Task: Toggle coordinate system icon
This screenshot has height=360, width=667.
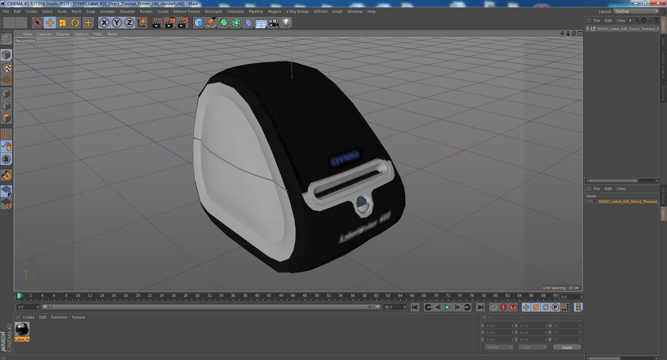Action: pos(142,23)
